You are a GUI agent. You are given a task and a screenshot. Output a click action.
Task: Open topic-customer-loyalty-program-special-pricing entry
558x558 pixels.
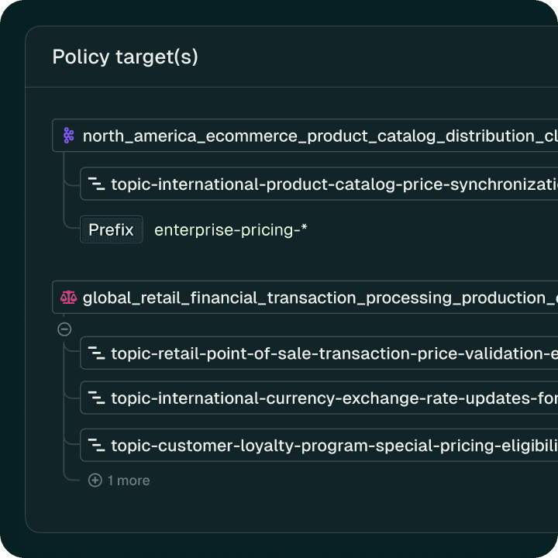(333, 446)
